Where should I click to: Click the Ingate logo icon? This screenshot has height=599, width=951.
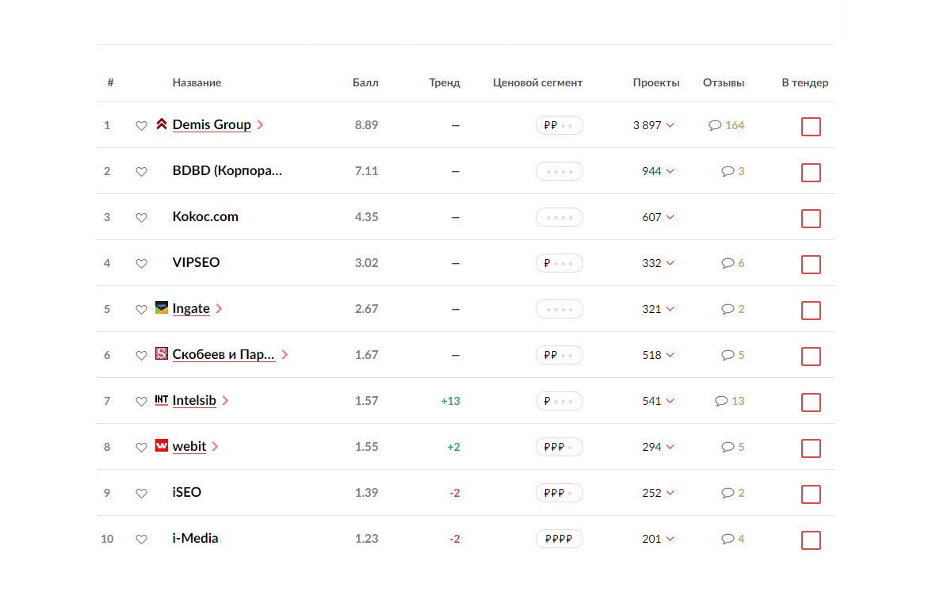162,307
